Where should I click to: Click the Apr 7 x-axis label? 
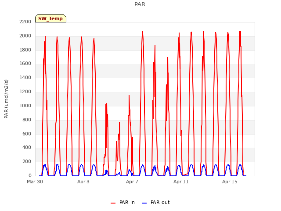tap(132, 182)
